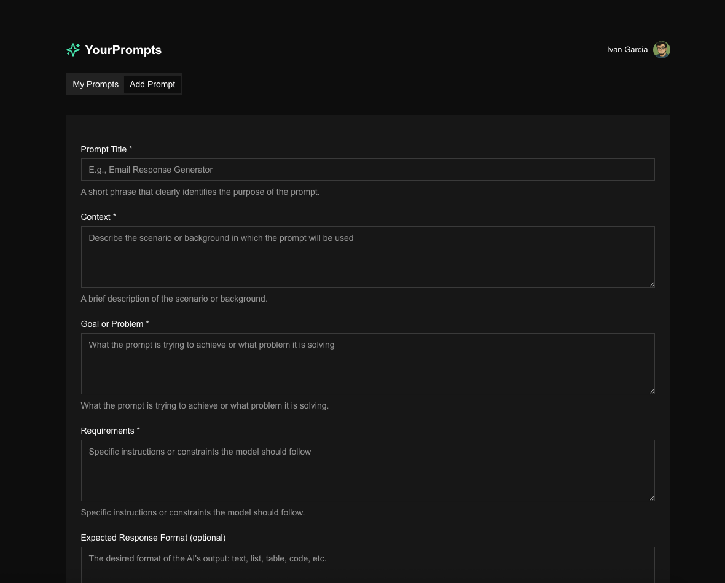725x583 pixels.
Task: Click the YourPrompts title text
Action: (x=123, y=50)
